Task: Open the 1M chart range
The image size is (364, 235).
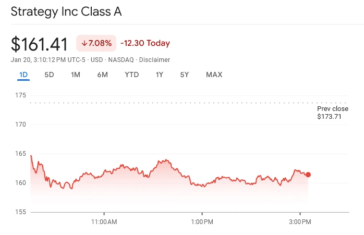Action: pyautogui.click(x=76, y=75)
